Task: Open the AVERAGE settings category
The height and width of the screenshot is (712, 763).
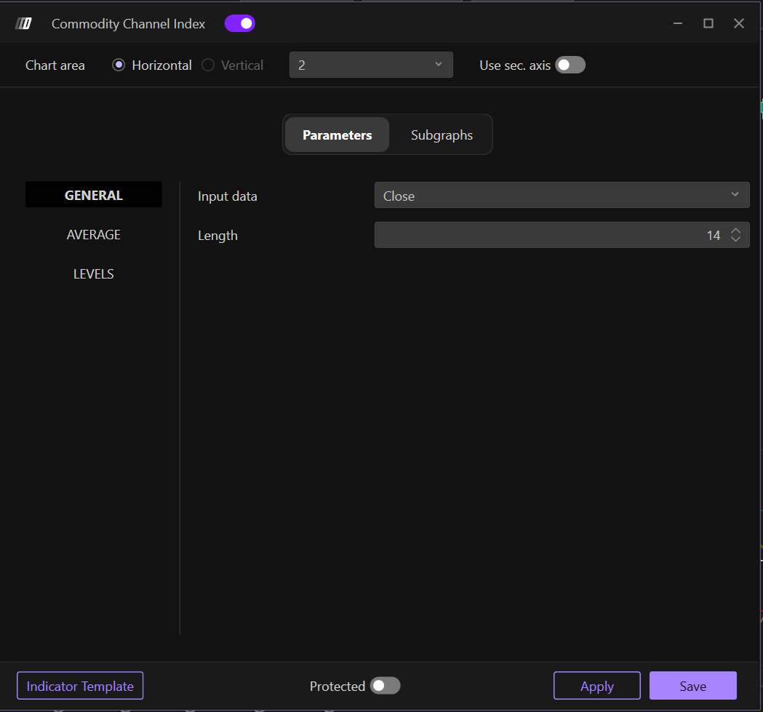Action: click(x=94, y=235)
